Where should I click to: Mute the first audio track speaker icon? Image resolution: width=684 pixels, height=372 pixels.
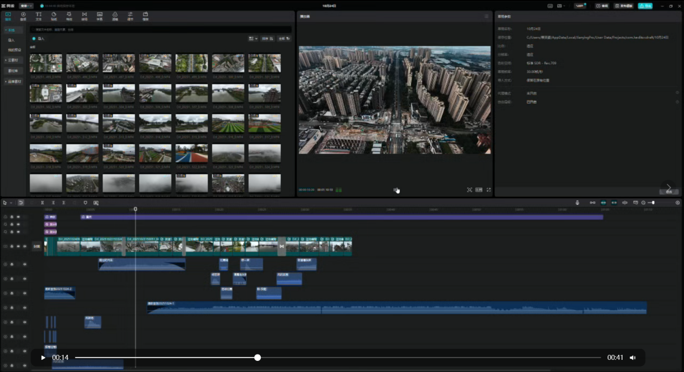tap(24, 264)
